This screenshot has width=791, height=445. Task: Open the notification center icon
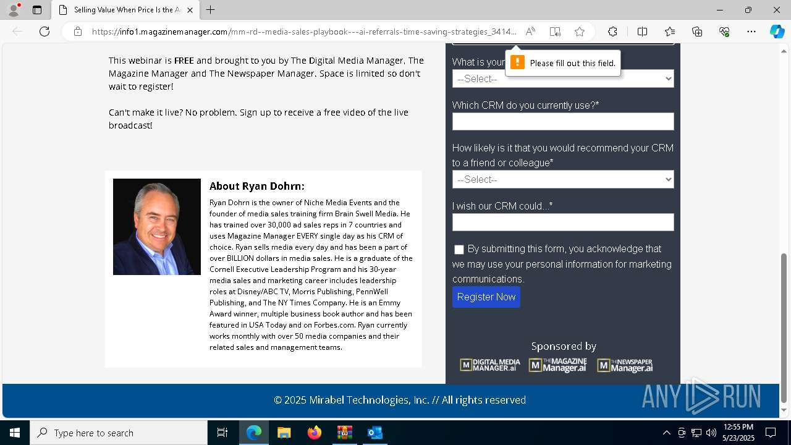point(771,433)
